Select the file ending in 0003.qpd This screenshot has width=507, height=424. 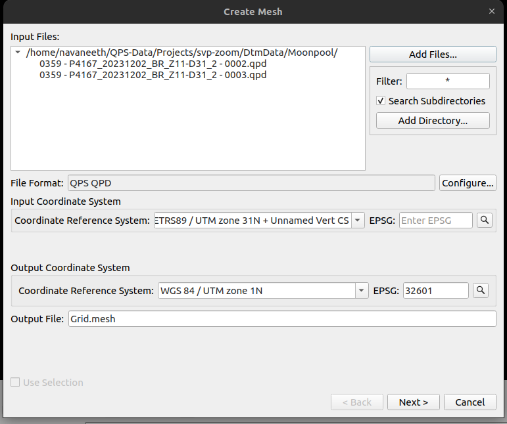coord(153,75)
